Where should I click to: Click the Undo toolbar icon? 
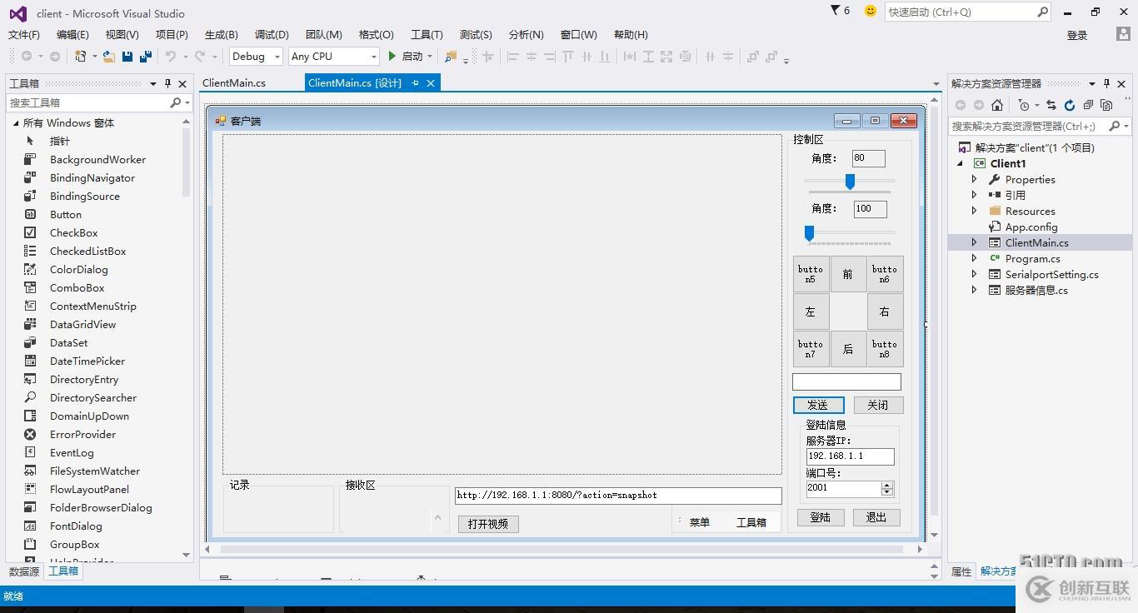(171, 56)
